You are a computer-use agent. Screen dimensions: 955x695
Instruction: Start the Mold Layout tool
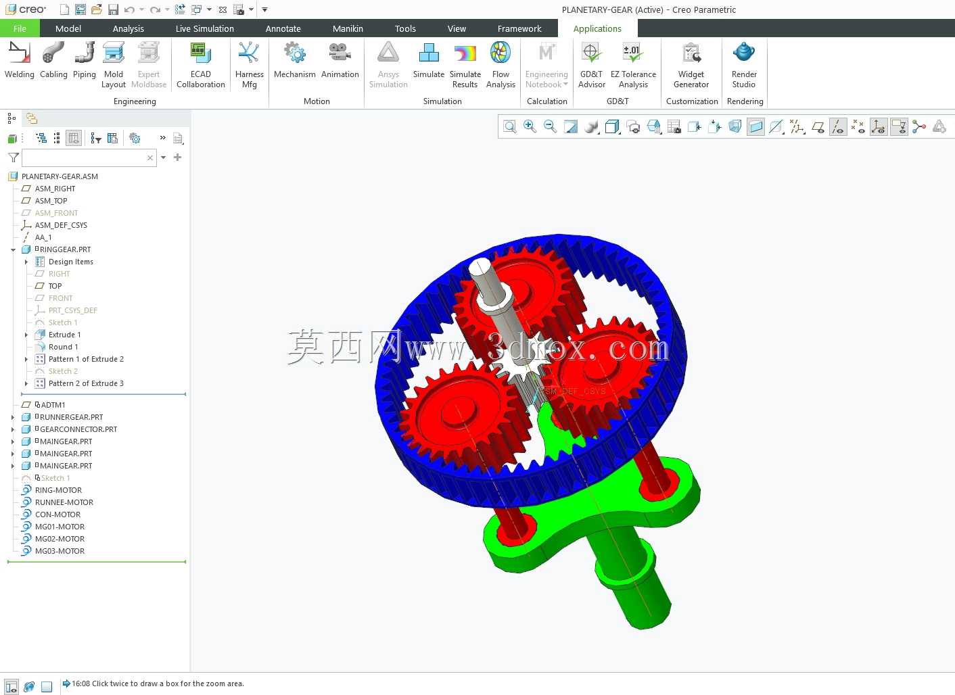[114, 65]
